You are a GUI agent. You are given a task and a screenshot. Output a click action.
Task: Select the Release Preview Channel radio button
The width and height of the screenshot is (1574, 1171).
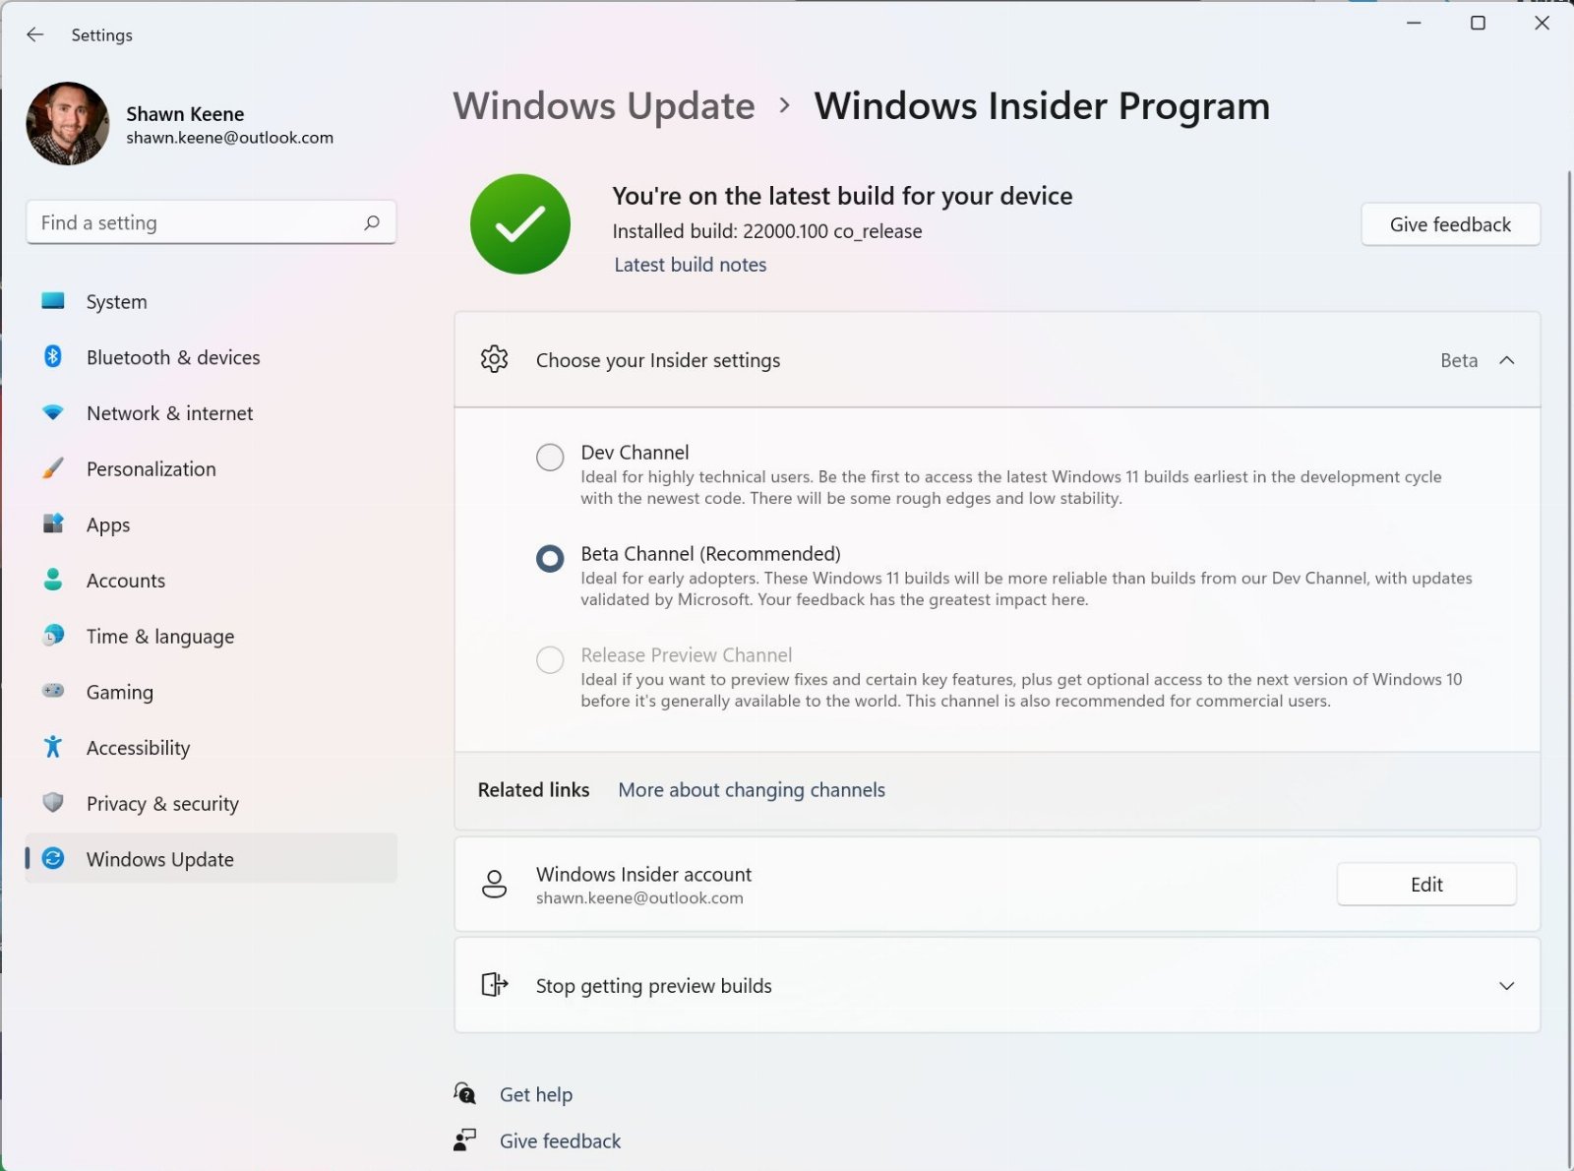tap(550, 659)
